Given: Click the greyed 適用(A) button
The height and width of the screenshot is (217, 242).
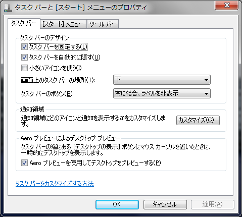Looking at the screenshot, I should click(x=213, y=204).
